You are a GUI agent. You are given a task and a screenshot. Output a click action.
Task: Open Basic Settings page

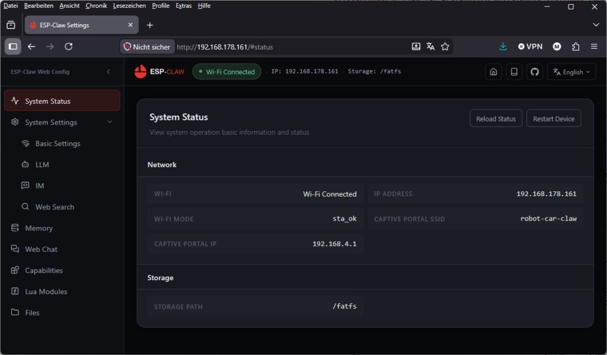pos(58,143)
